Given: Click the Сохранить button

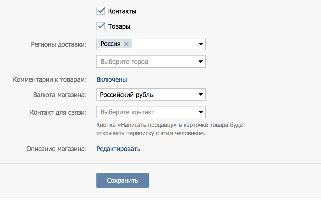Looking at the screenshot, I should pos(122,180).
